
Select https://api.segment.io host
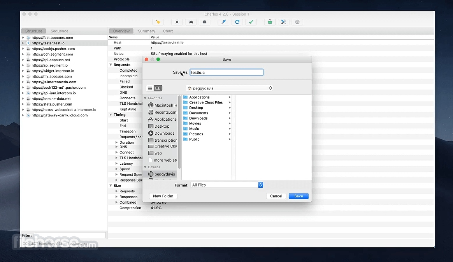[49, 65]
